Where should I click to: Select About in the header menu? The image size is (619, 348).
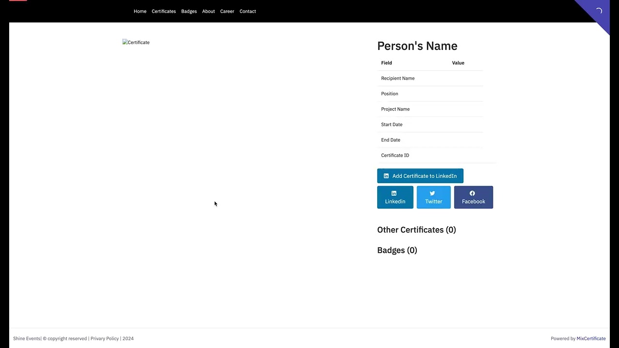pyautogui.click(x=208, y=11)
